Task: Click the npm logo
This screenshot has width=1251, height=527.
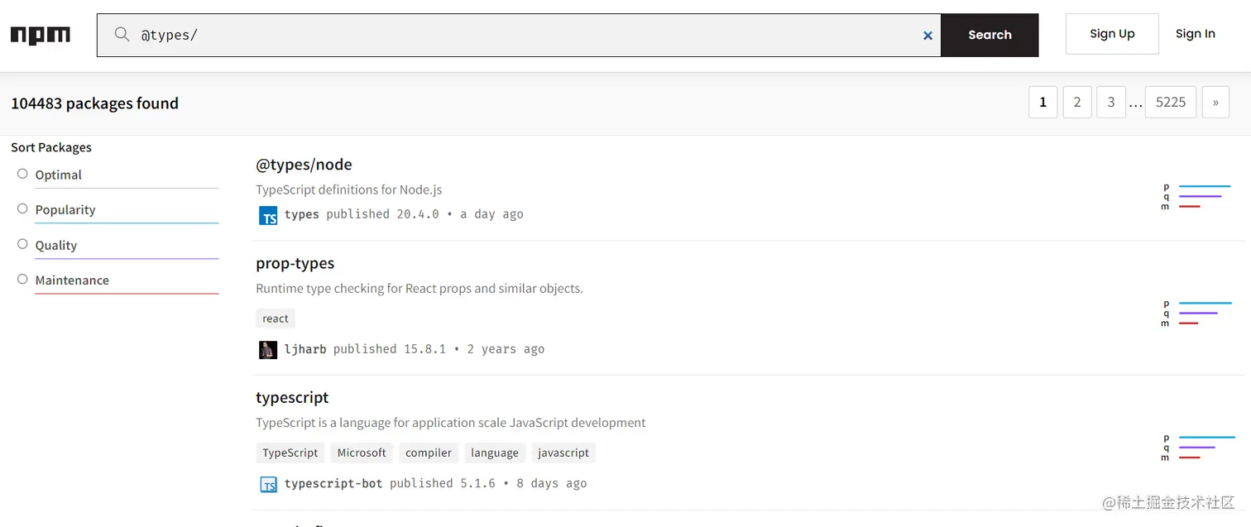Action: point(40,35)
